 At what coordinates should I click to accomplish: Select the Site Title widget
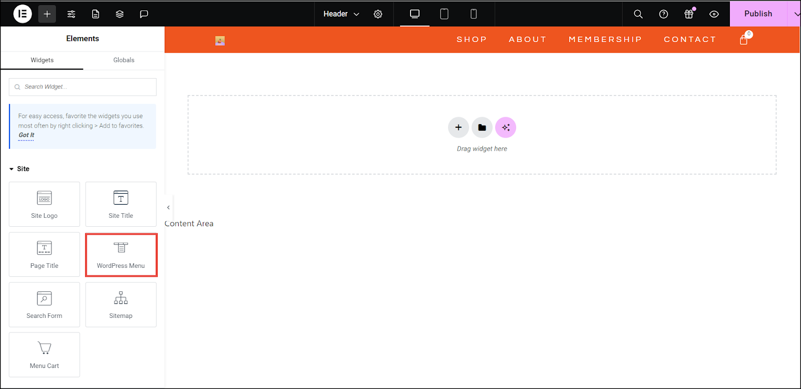[121, 204]
